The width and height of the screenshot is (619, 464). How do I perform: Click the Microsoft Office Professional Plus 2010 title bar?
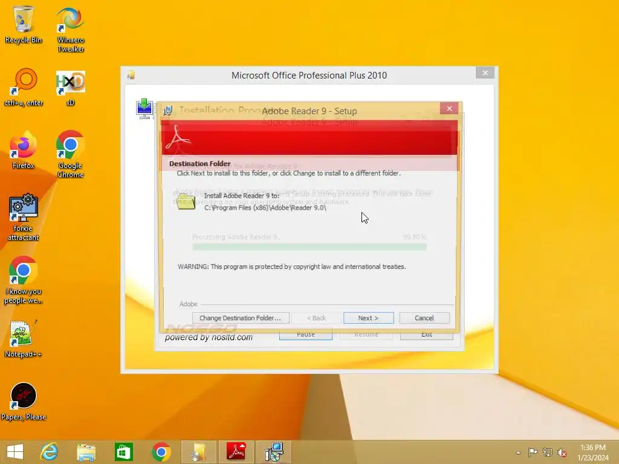(x=309, y=76)
